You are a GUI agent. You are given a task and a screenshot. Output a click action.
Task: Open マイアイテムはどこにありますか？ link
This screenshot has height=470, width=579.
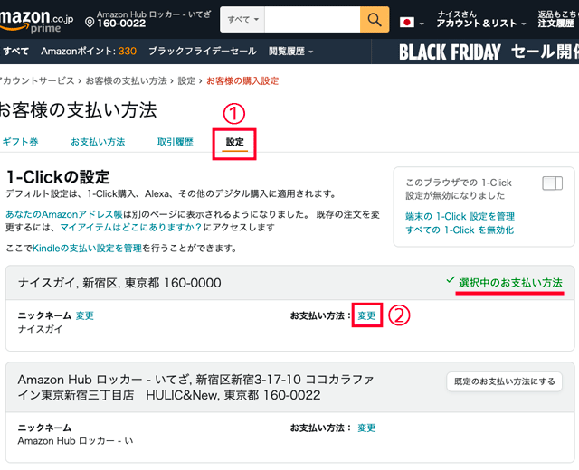(x=130, y=227)
